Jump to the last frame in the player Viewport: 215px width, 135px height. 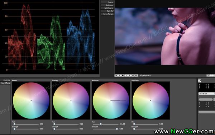click(x=133, y=76)
